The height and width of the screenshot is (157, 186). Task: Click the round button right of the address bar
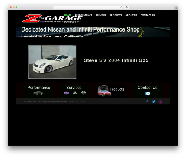pyautogui.click(x=126, y=7)
